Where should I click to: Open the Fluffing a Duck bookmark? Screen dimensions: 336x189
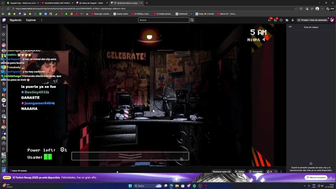140,14
